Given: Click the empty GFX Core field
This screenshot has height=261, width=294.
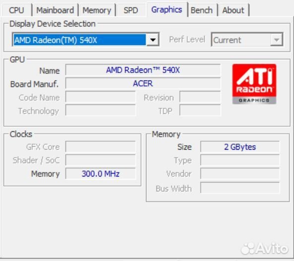Looking at the screenshot, I should pos(100,147).
